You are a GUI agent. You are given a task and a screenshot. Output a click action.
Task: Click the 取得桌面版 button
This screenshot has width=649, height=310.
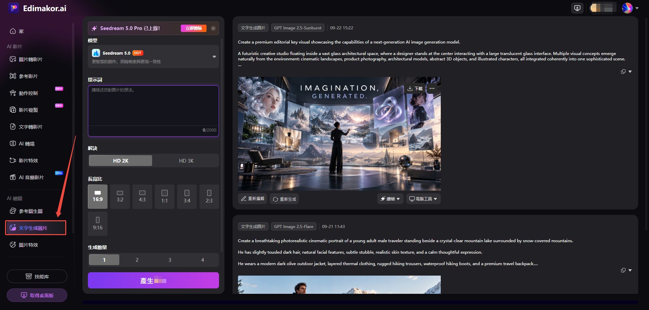click(x=37, y=295)
